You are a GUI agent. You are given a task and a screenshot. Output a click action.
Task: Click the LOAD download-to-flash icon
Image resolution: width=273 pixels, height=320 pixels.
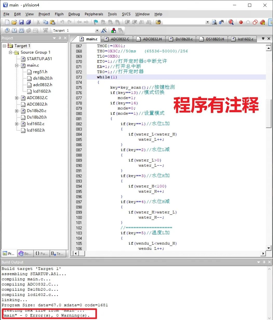pyautogui.click(x=45, y=30)
